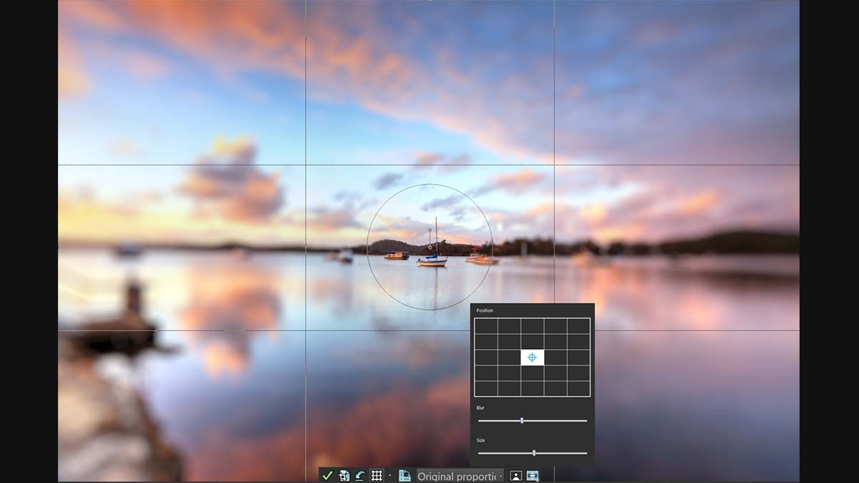Screen dimensions: 859x483
Task: Click the Crop as New Image icon
Action: 344,476
